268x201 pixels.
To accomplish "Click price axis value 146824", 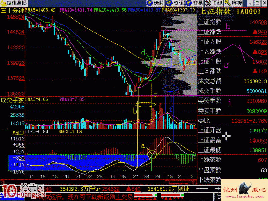I will pyautogui.click(x=16, y=17).
